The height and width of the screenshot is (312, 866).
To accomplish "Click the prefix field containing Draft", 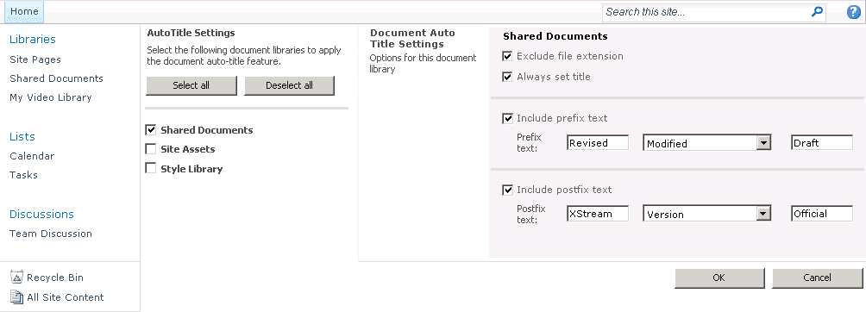I will click(822, 142).
